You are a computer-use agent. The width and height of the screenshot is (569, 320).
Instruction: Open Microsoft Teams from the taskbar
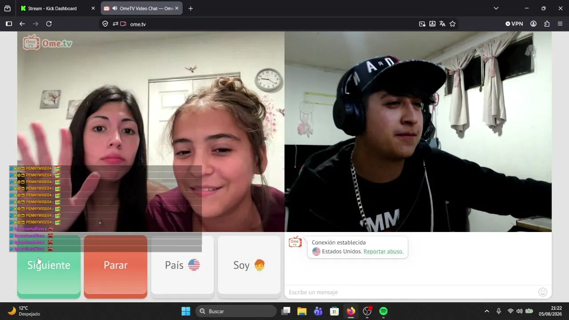click(x=318, y=311)
